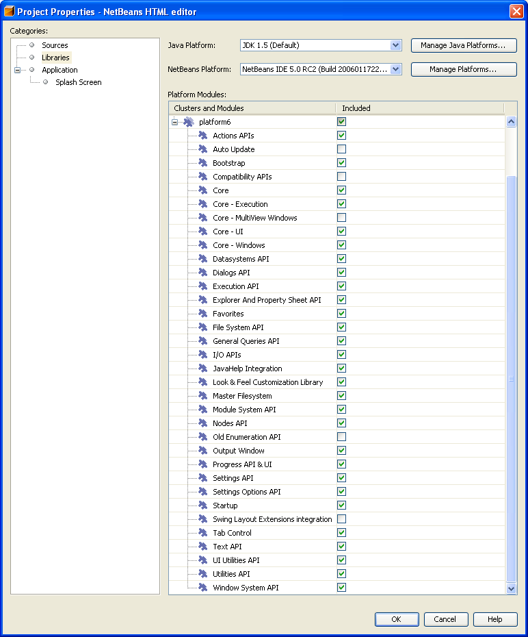The height and width of the screenshot is (637, 528).
Task: Select the Splash Screen category
Action: coord(78,82)
